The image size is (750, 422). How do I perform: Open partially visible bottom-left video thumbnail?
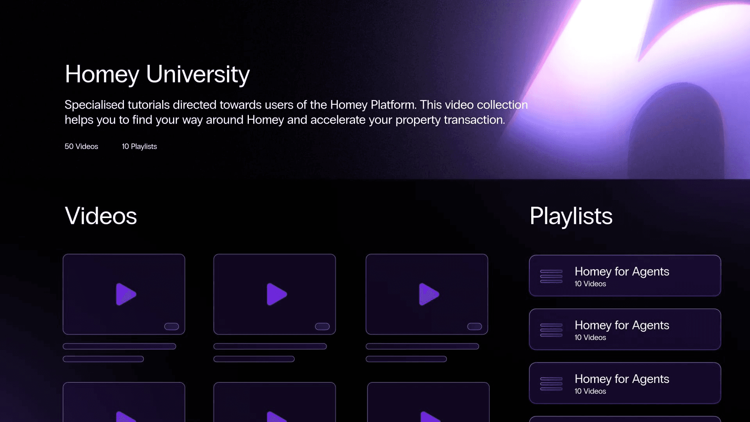124,402
